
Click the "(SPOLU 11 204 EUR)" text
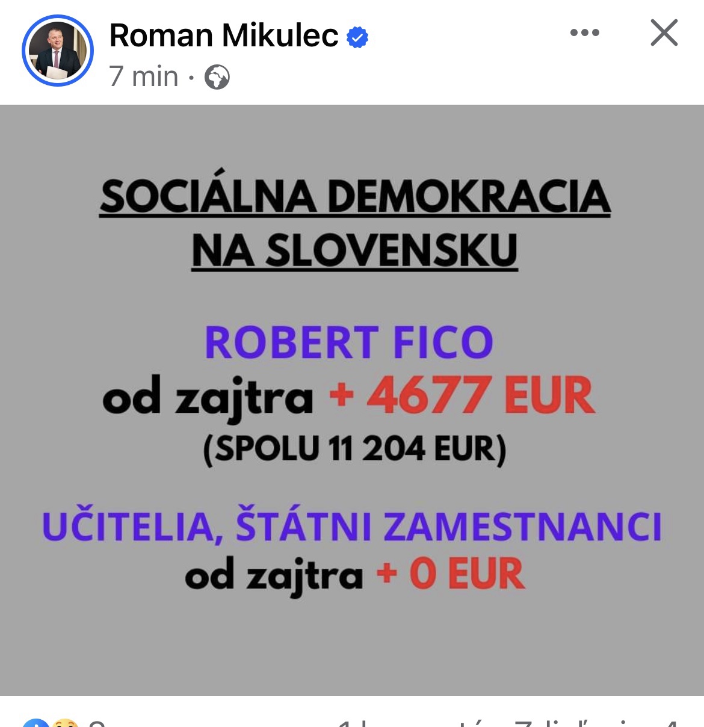[355, 449]
